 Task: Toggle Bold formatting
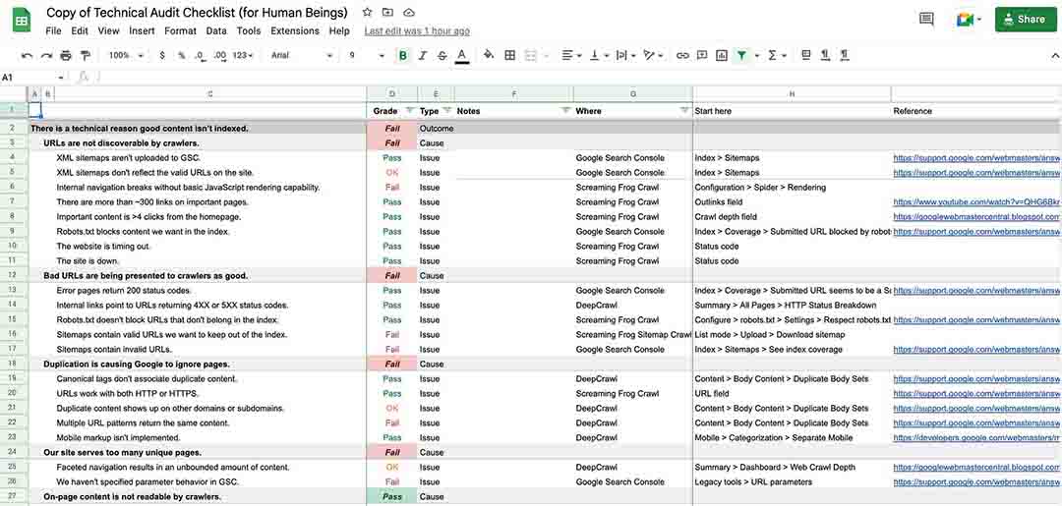click(404, 55)
